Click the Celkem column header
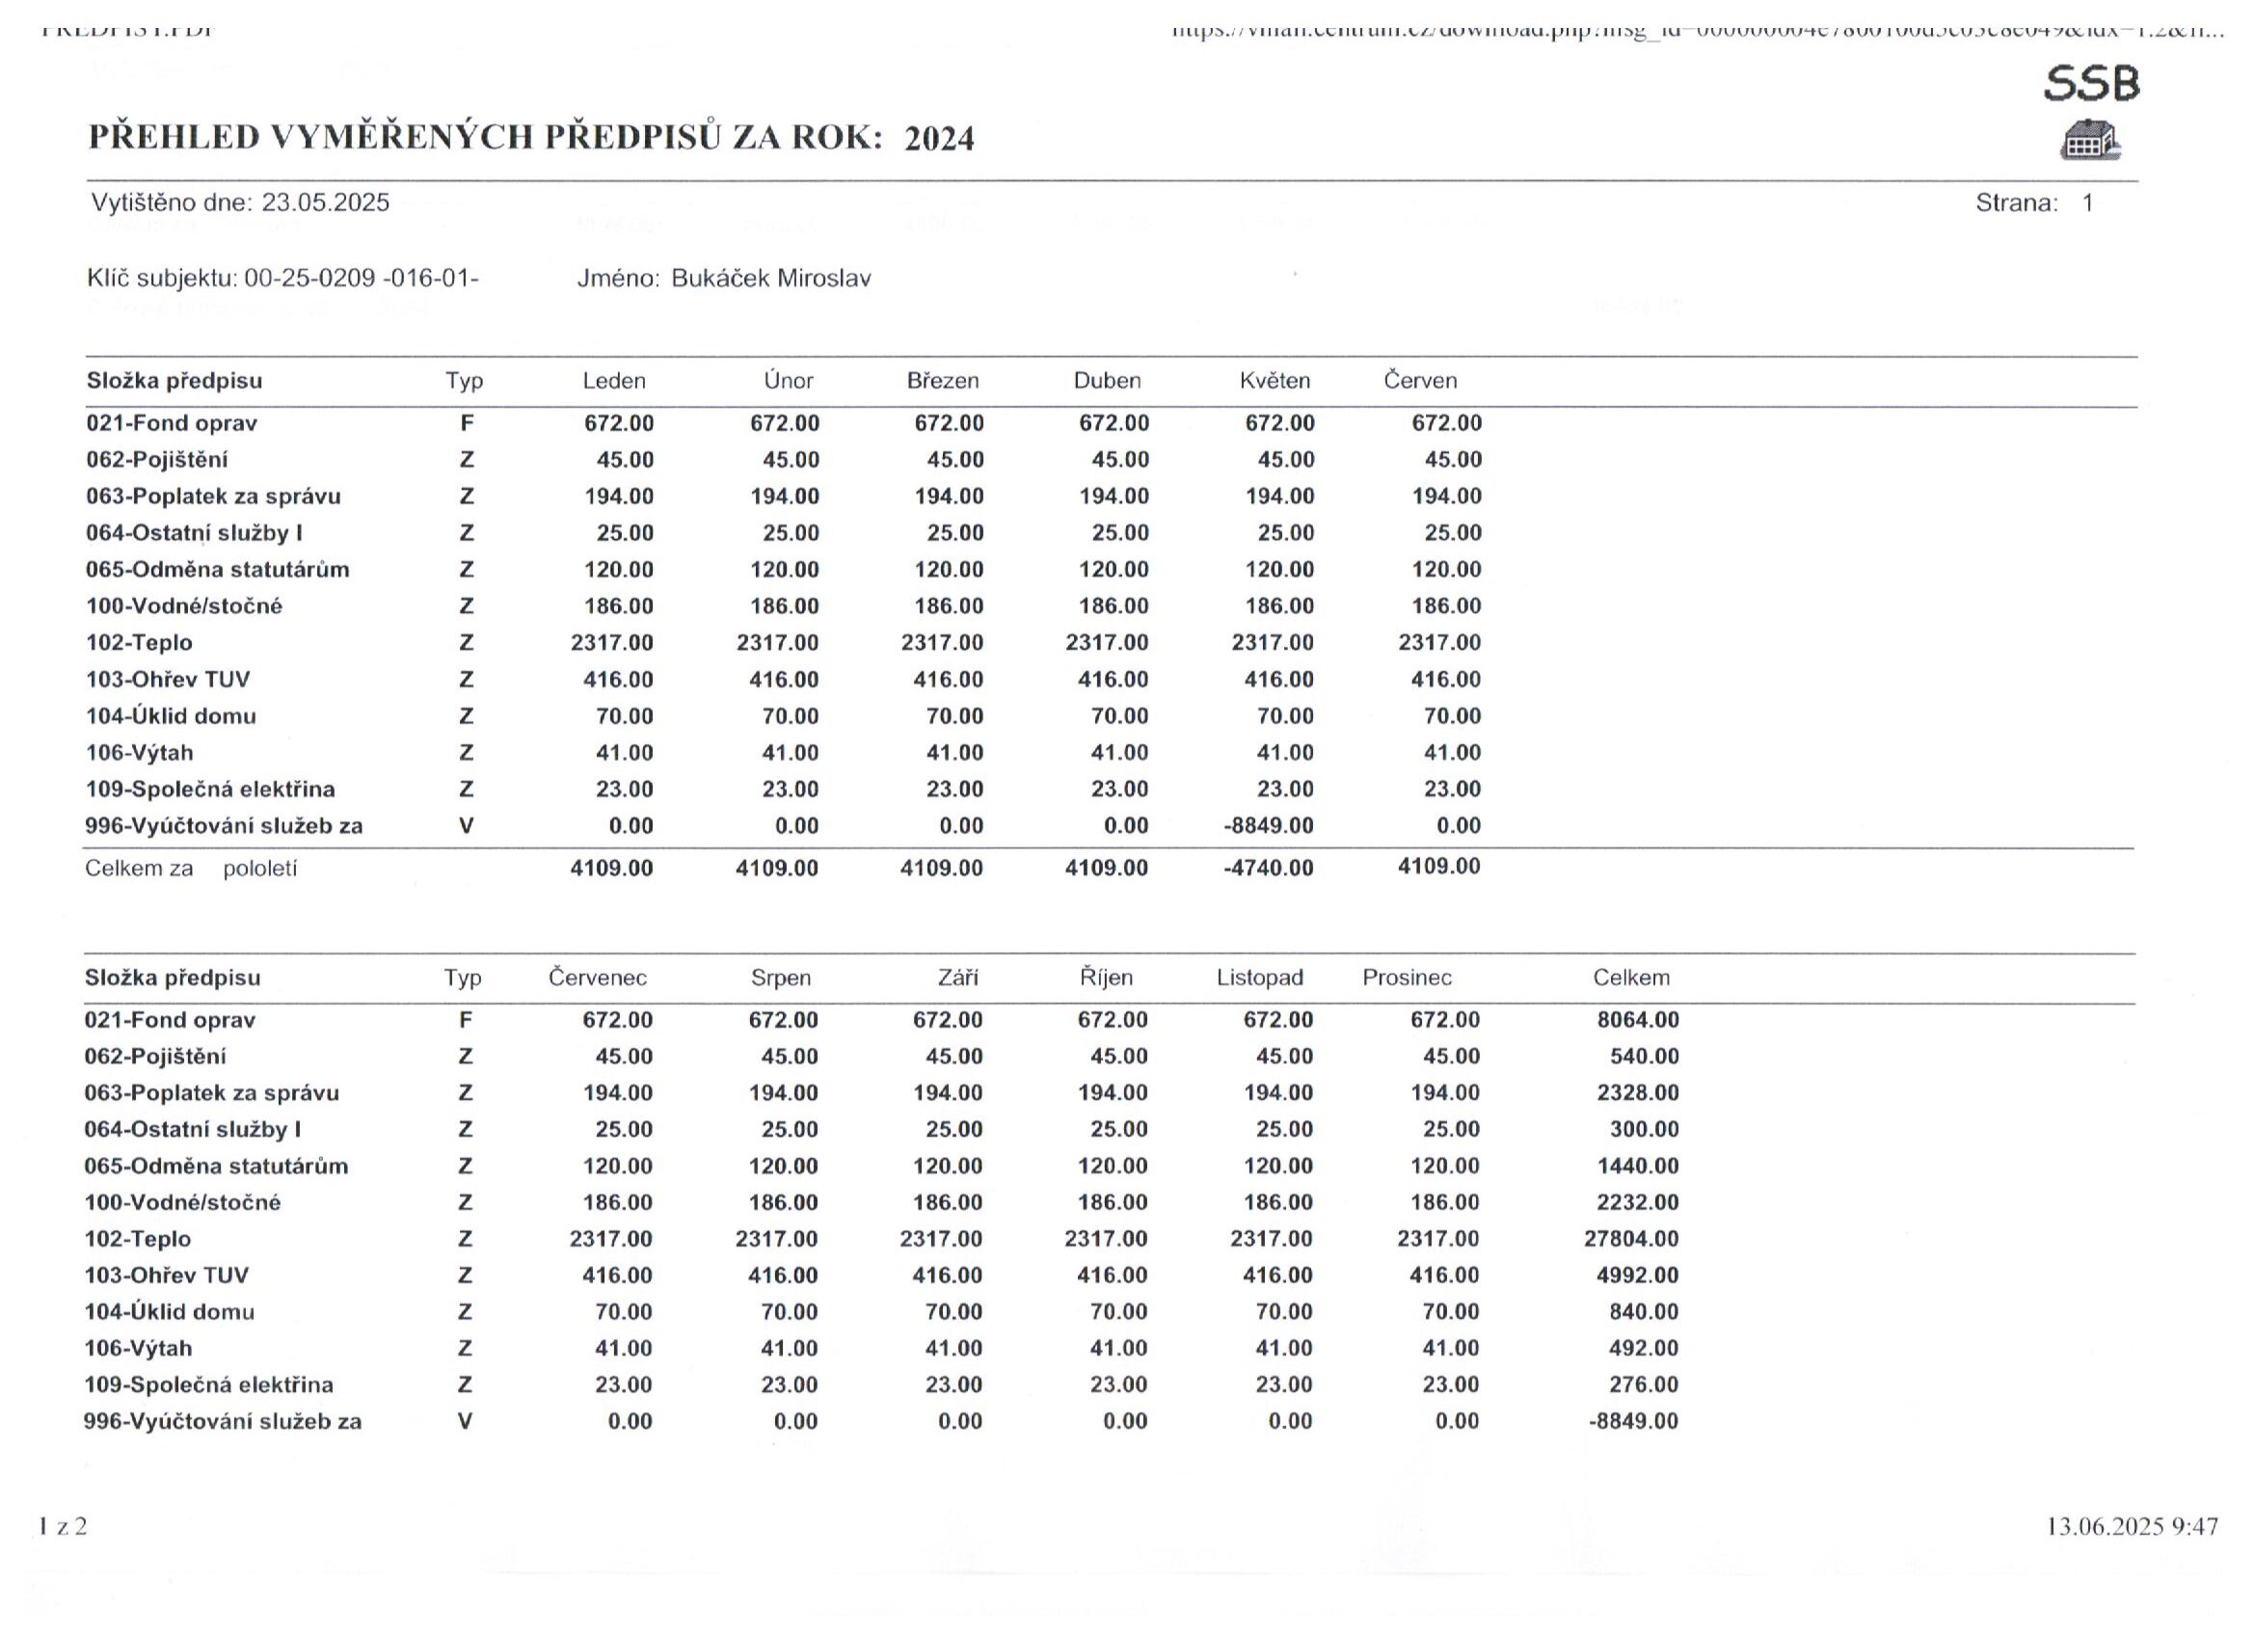 [x=1632, y=977]
